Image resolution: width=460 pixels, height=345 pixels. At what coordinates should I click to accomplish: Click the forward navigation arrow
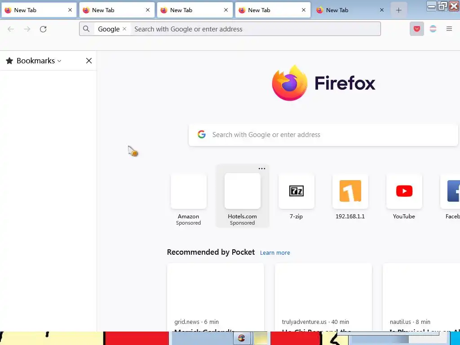pyautogui.click(x=27, y=29)
